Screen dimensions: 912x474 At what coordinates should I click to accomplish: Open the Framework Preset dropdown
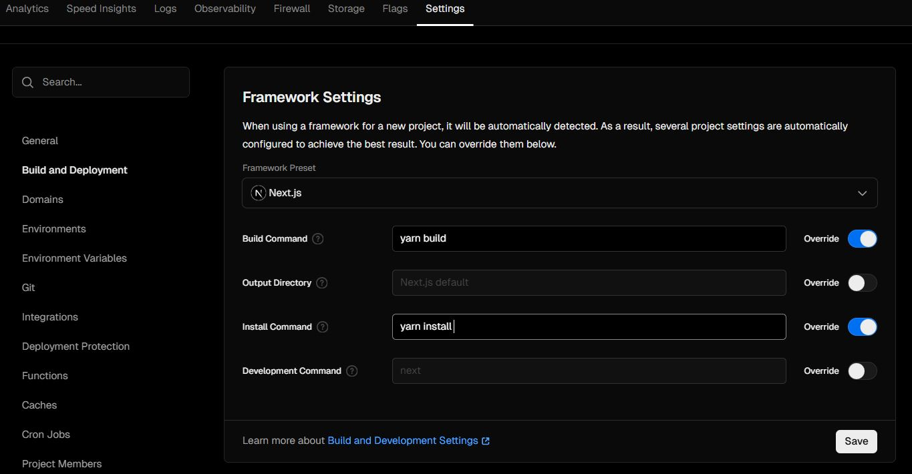(x=560, y=193)
